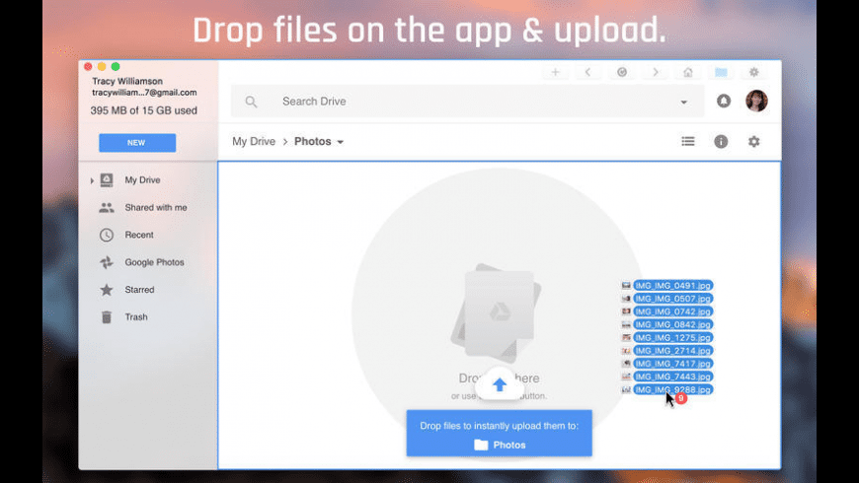
Task: Click the Trash bin icon
Action: (x=107, y=316)
